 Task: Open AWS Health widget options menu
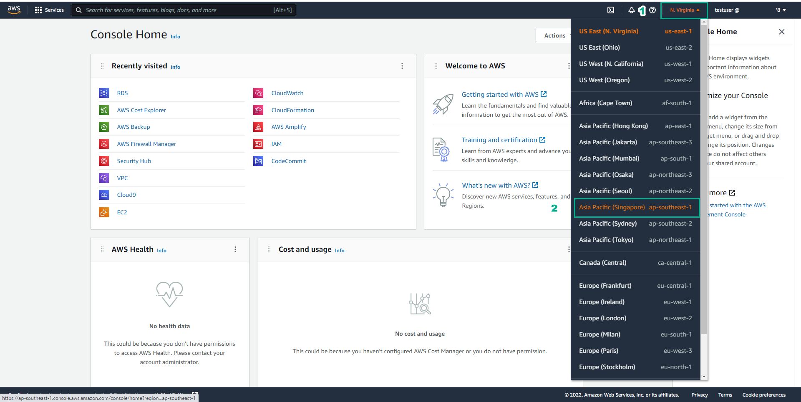pos(235,249)
